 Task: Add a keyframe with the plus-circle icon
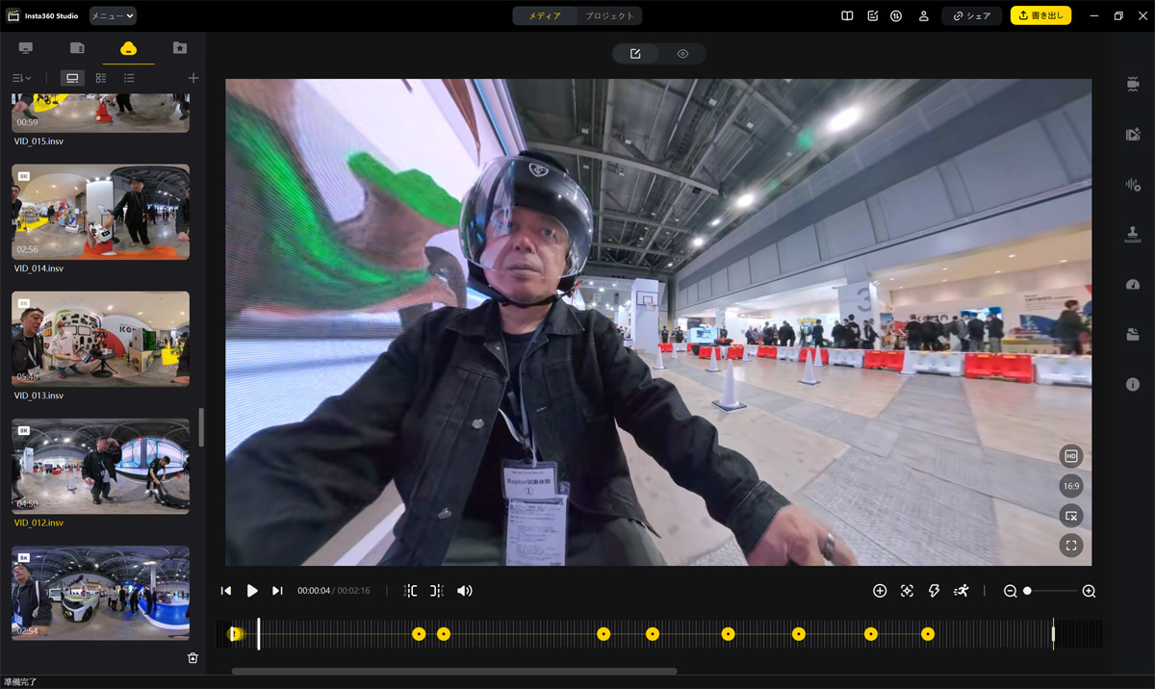pyautogui.click(x=879, y=591)
